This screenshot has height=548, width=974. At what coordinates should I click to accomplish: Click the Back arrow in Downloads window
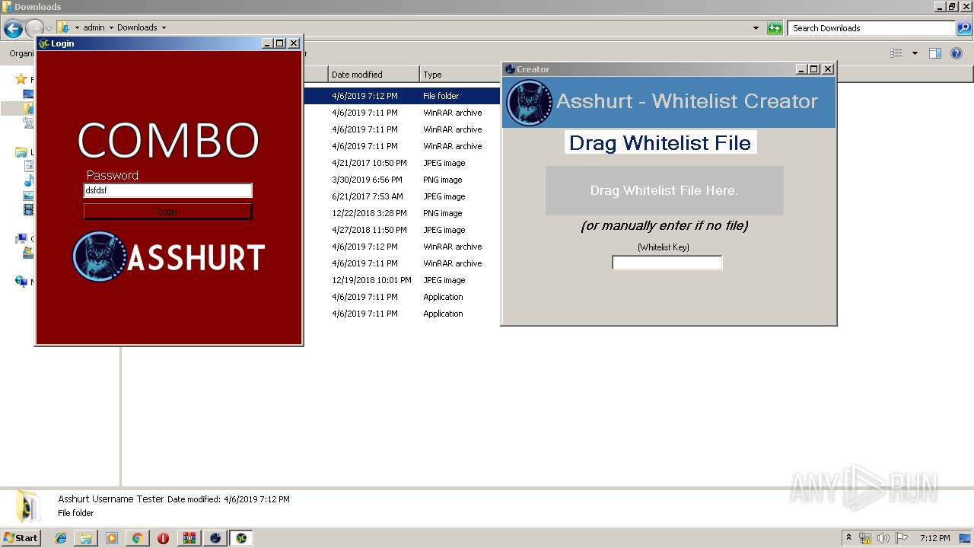pyautogui.click(x=13, y=29)
